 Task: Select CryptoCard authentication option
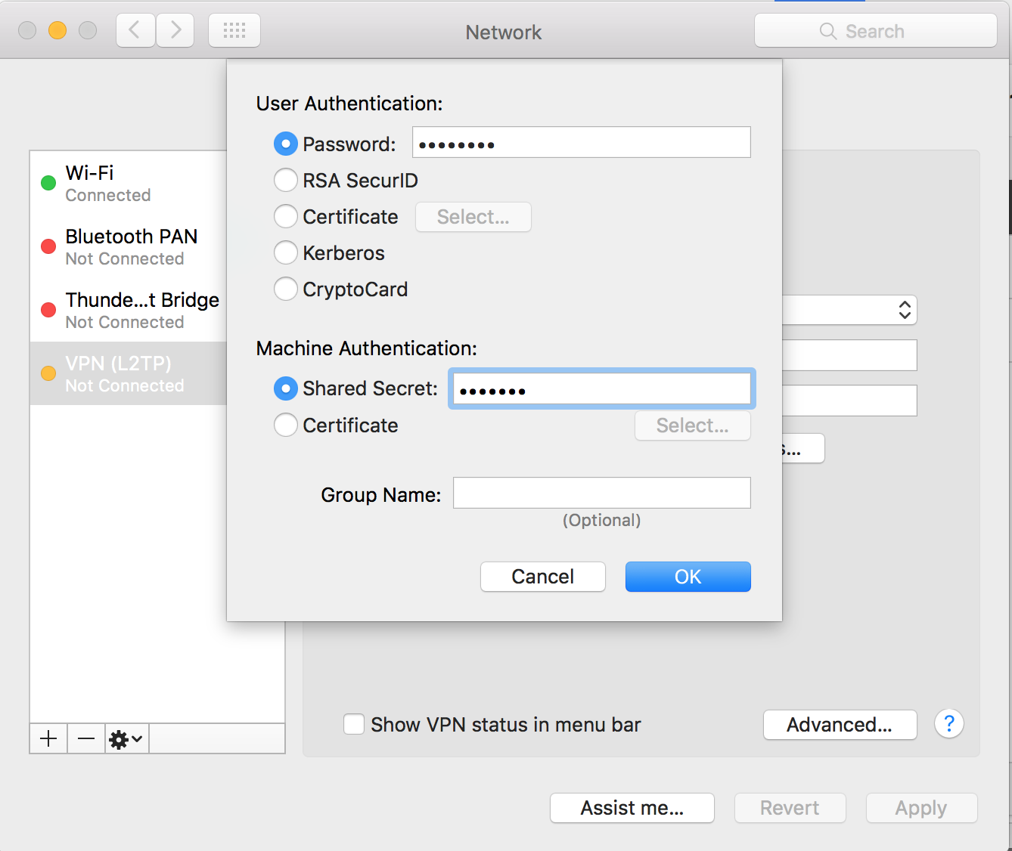click(286, 289)
